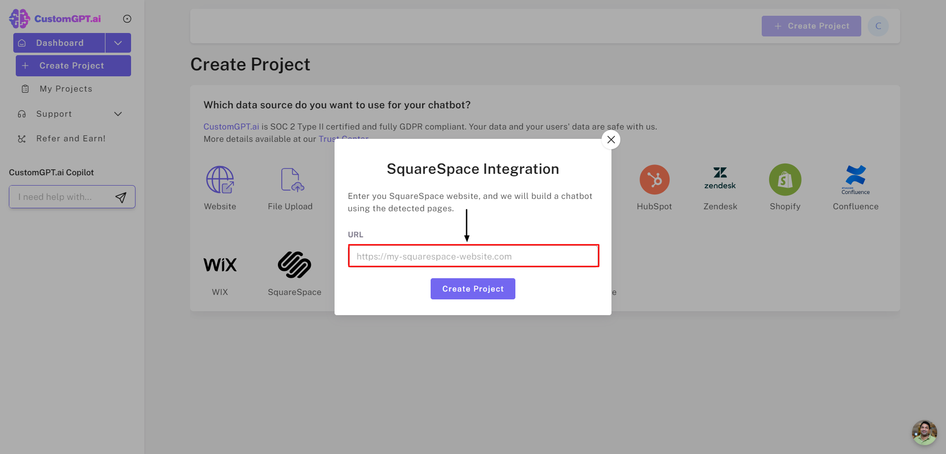Select the Confluence data source icon
This screenshot has height=454, width=946.
[x=856, y=180]
